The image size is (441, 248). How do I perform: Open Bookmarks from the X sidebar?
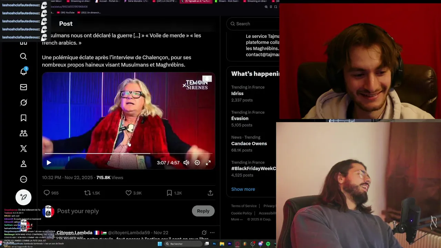[23, 118]
